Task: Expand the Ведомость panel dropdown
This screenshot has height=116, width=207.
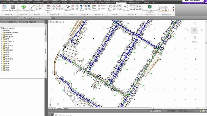Action: click(150, 15)
